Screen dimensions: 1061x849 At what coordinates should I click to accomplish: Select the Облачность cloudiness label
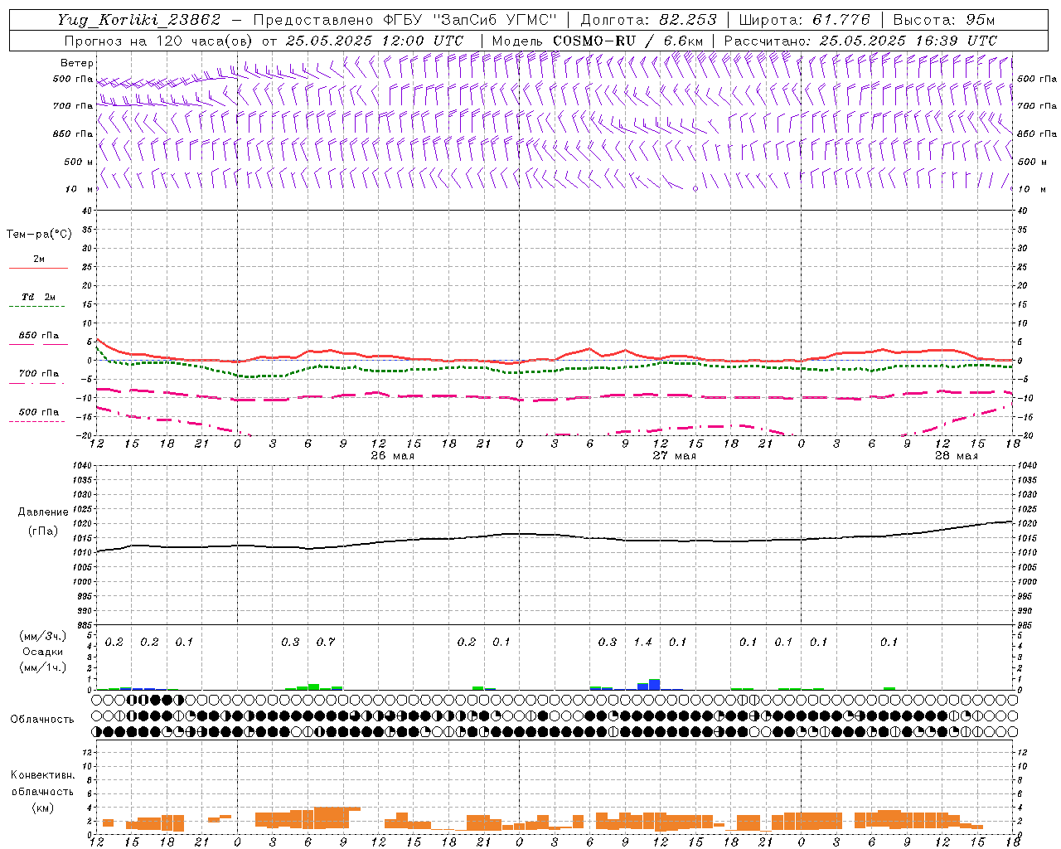tap(42, 720)
